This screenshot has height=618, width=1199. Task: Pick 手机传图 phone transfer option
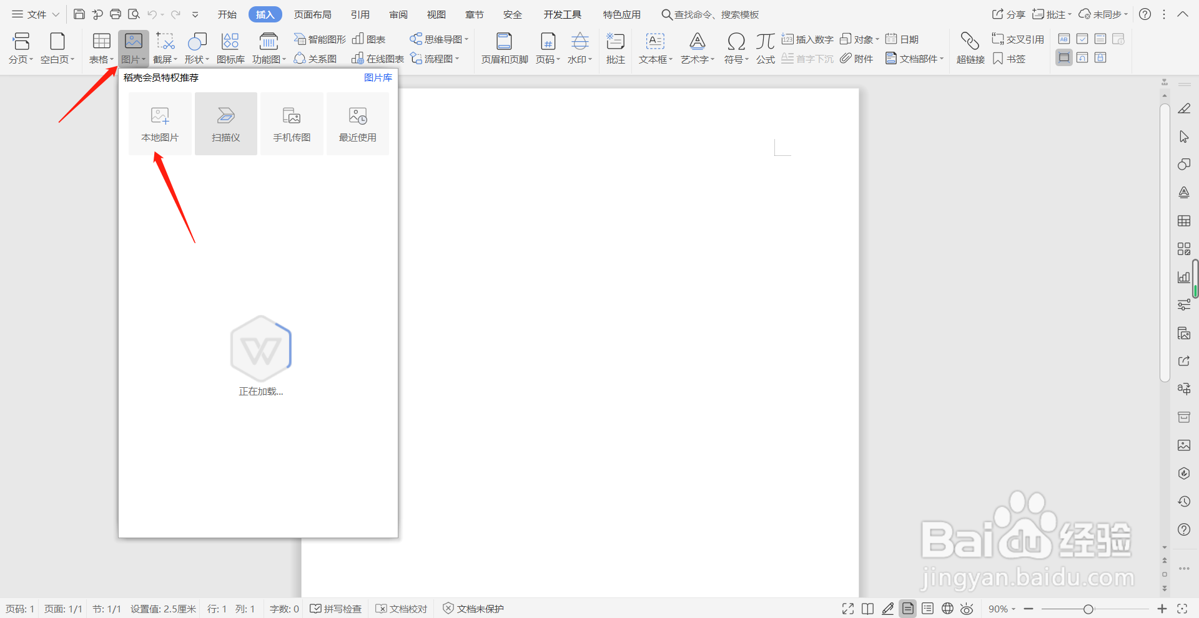pos(292,123)
